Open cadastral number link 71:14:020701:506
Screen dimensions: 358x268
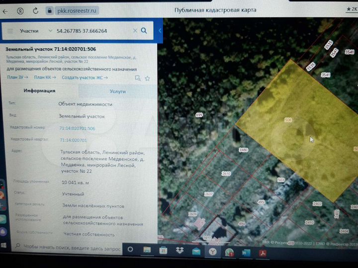[x=77, y=129]
